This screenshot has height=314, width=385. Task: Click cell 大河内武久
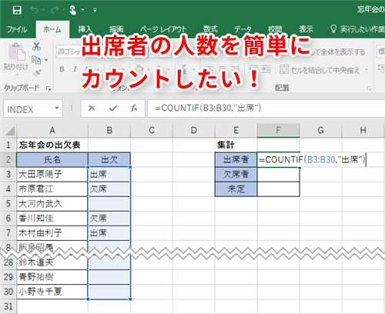pos(52,204)
